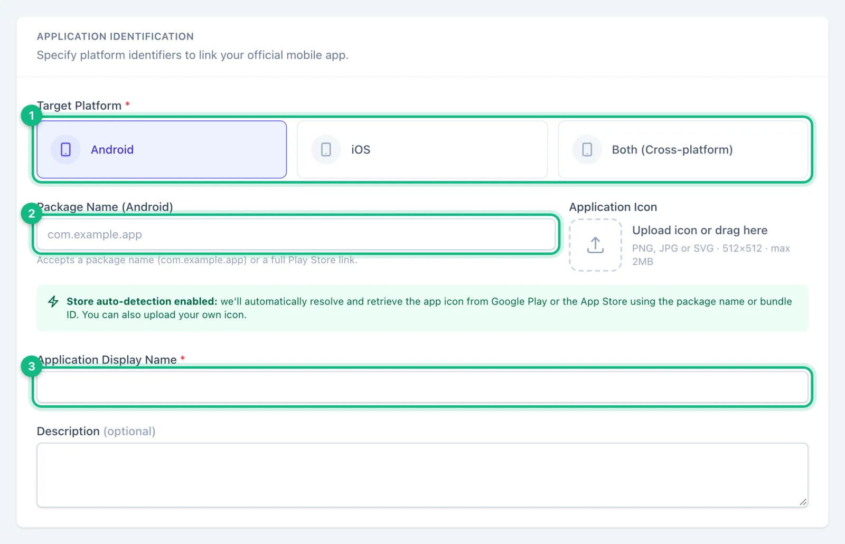845x544 pixels.
Task: Click the Play Store link helper text
Action: (197, 260)
